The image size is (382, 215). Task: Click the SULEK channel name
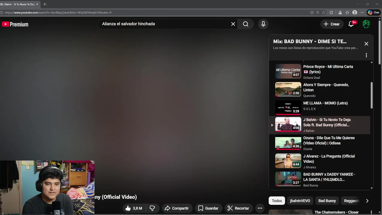click(310, 109)
